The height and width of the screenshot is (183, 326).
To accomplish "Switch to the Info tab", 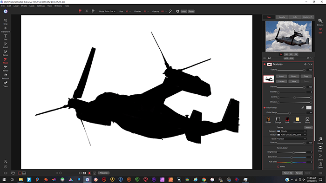I will point(295,17).
